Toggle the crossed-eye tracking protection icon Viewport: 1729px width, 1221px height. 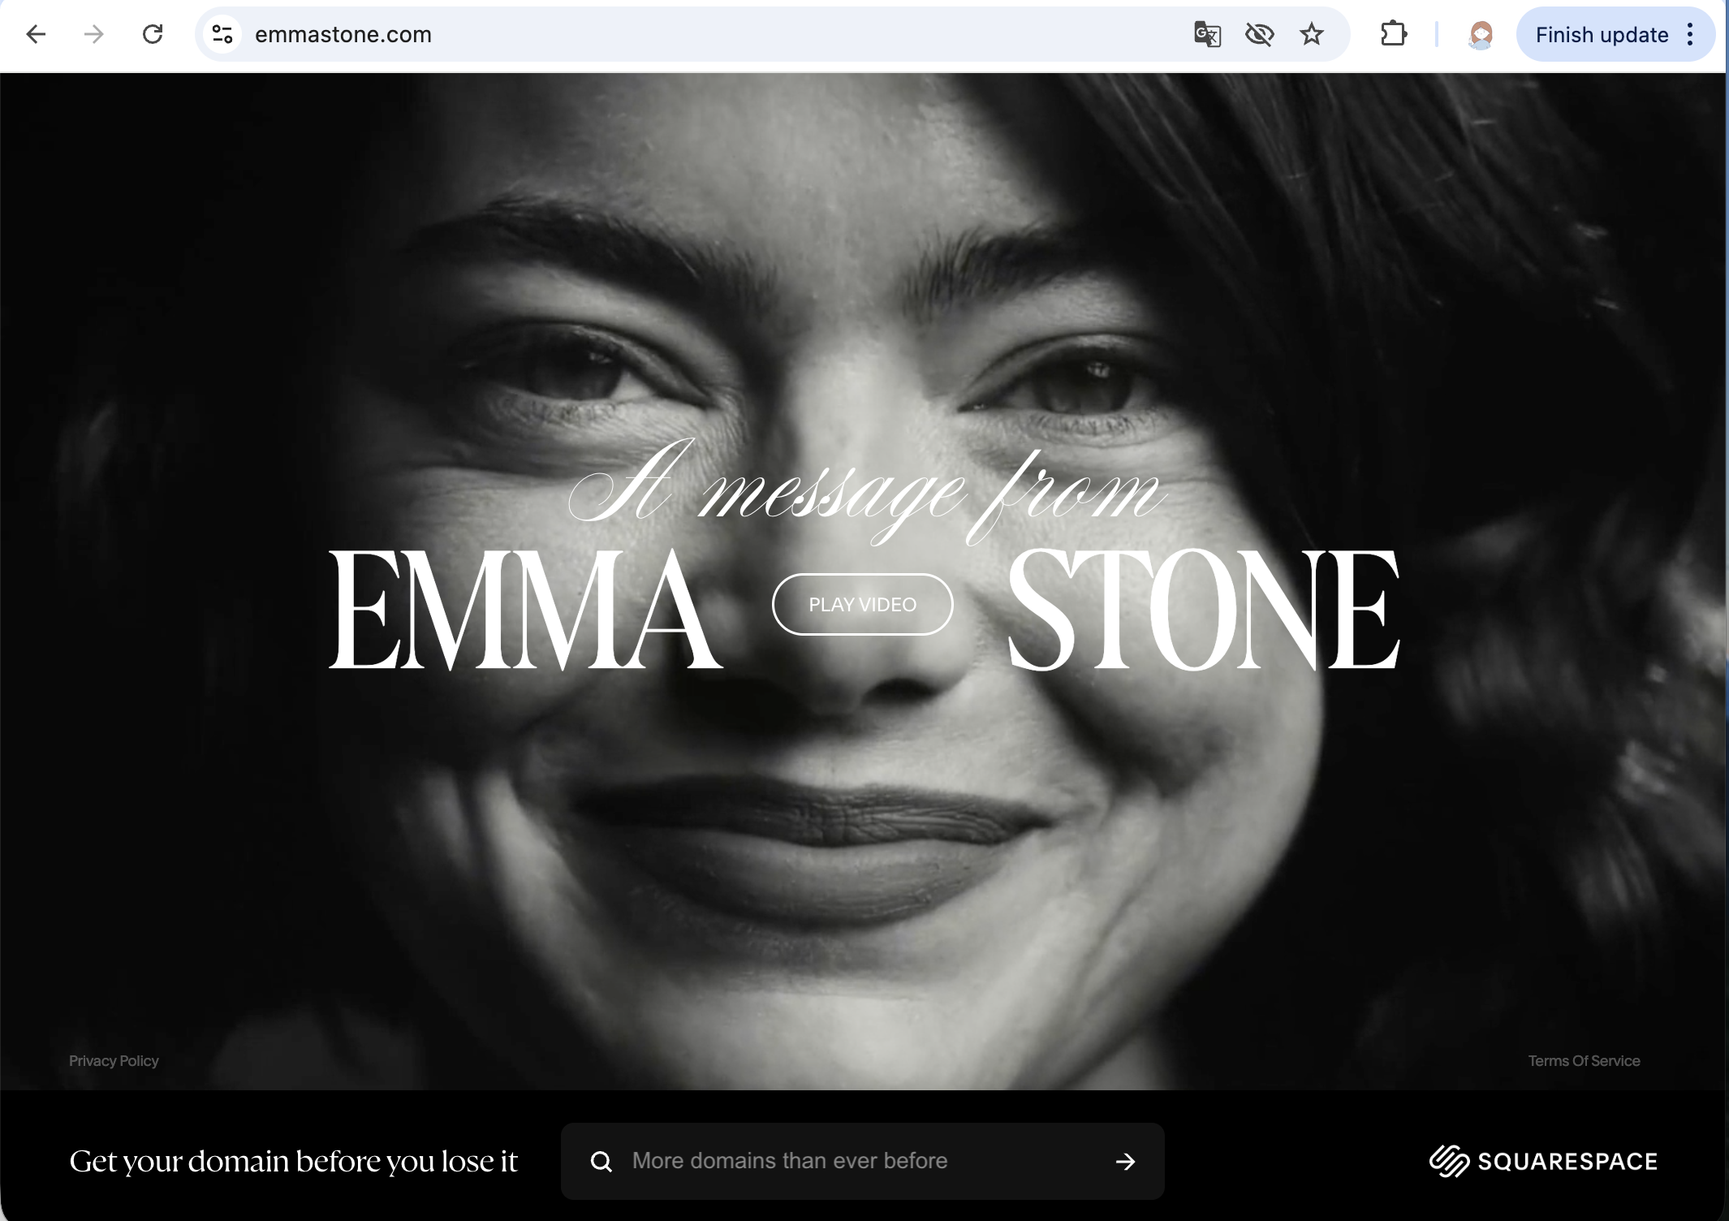tap(1259, 34)
